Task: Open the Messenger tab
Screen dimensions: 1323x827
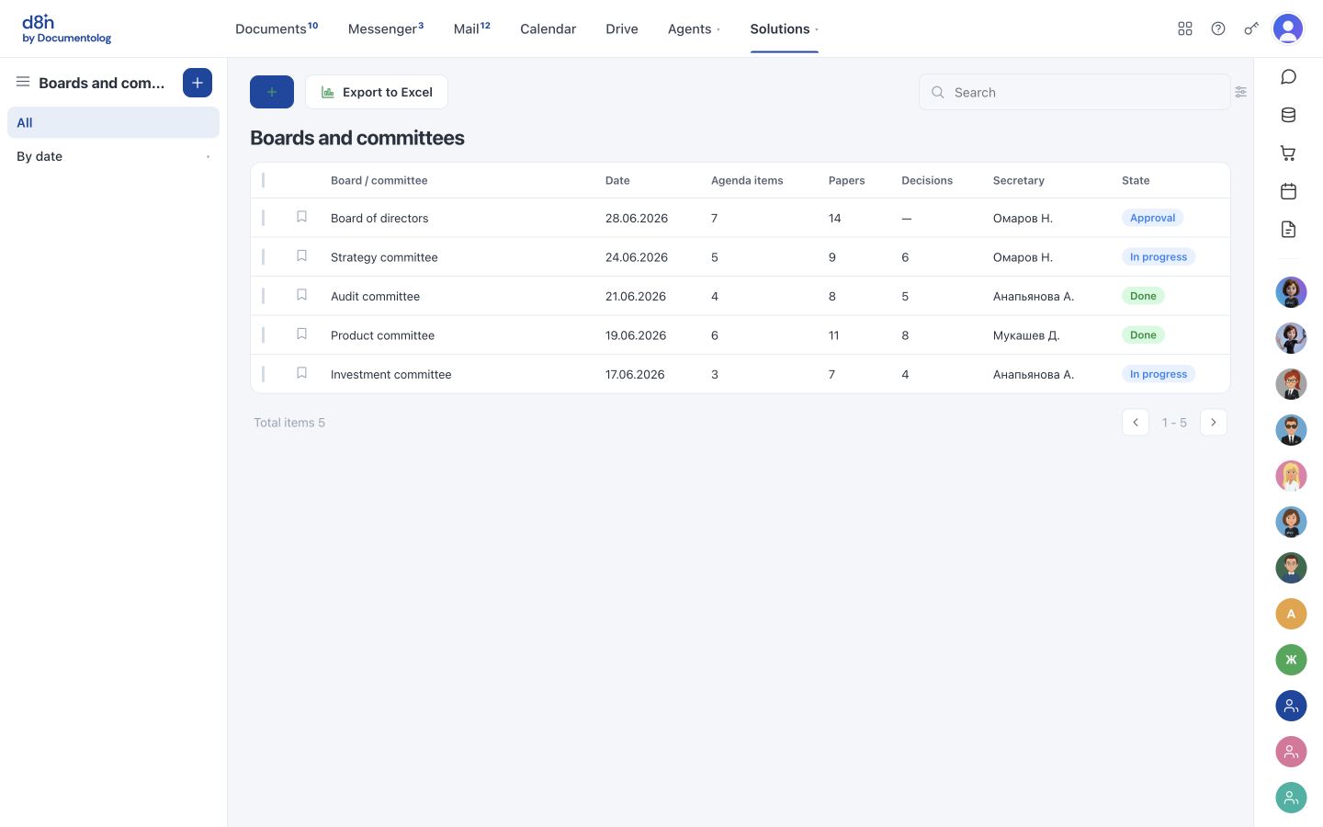Action: click(386, 28)
